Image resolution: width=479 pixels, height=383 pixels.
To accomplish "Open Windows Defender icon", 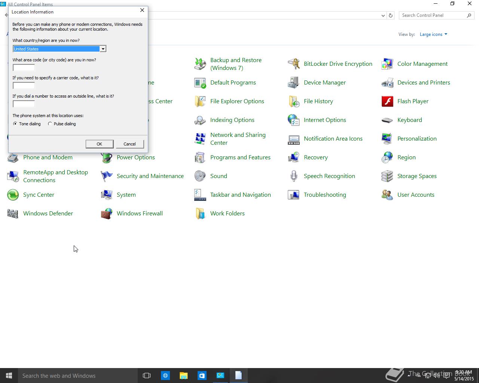I will coord(13,214).
